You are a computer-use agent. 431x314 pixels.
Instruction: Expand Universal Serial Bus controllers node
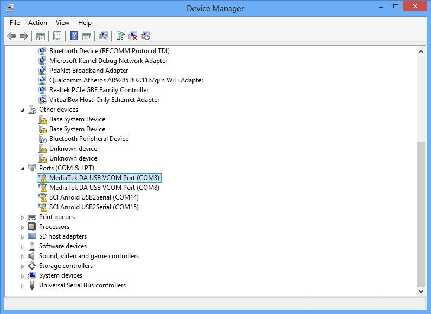pyautogui.click(x=22, y=286)
